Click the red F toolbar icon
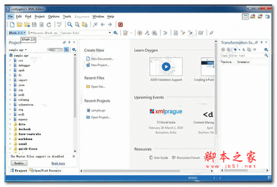The image size is (277, 187). pos(120,25)
